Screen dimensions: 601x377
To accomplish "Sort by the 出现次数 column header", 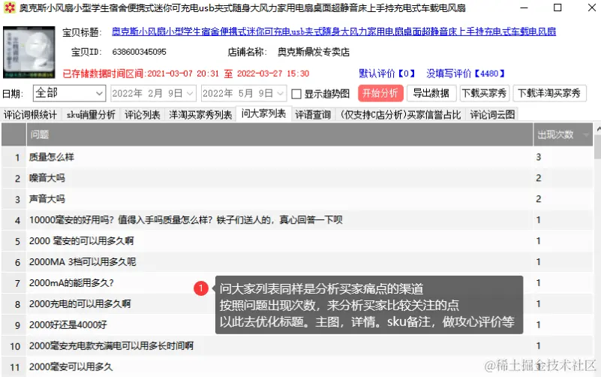I will 563,134.
